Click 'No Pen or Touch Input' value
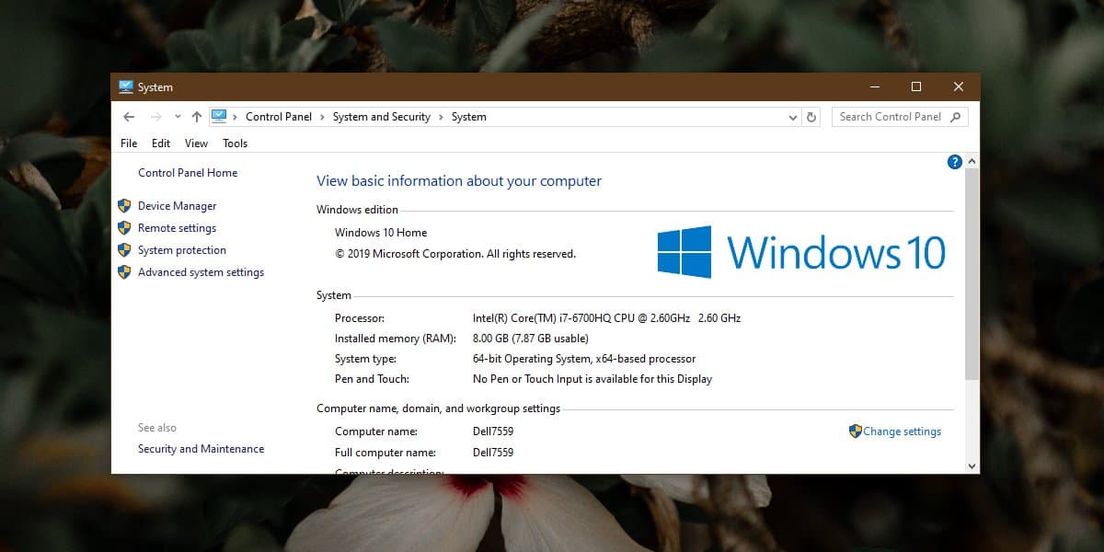Viewport: 1104px width, 552px height. (x=592, y=379)
